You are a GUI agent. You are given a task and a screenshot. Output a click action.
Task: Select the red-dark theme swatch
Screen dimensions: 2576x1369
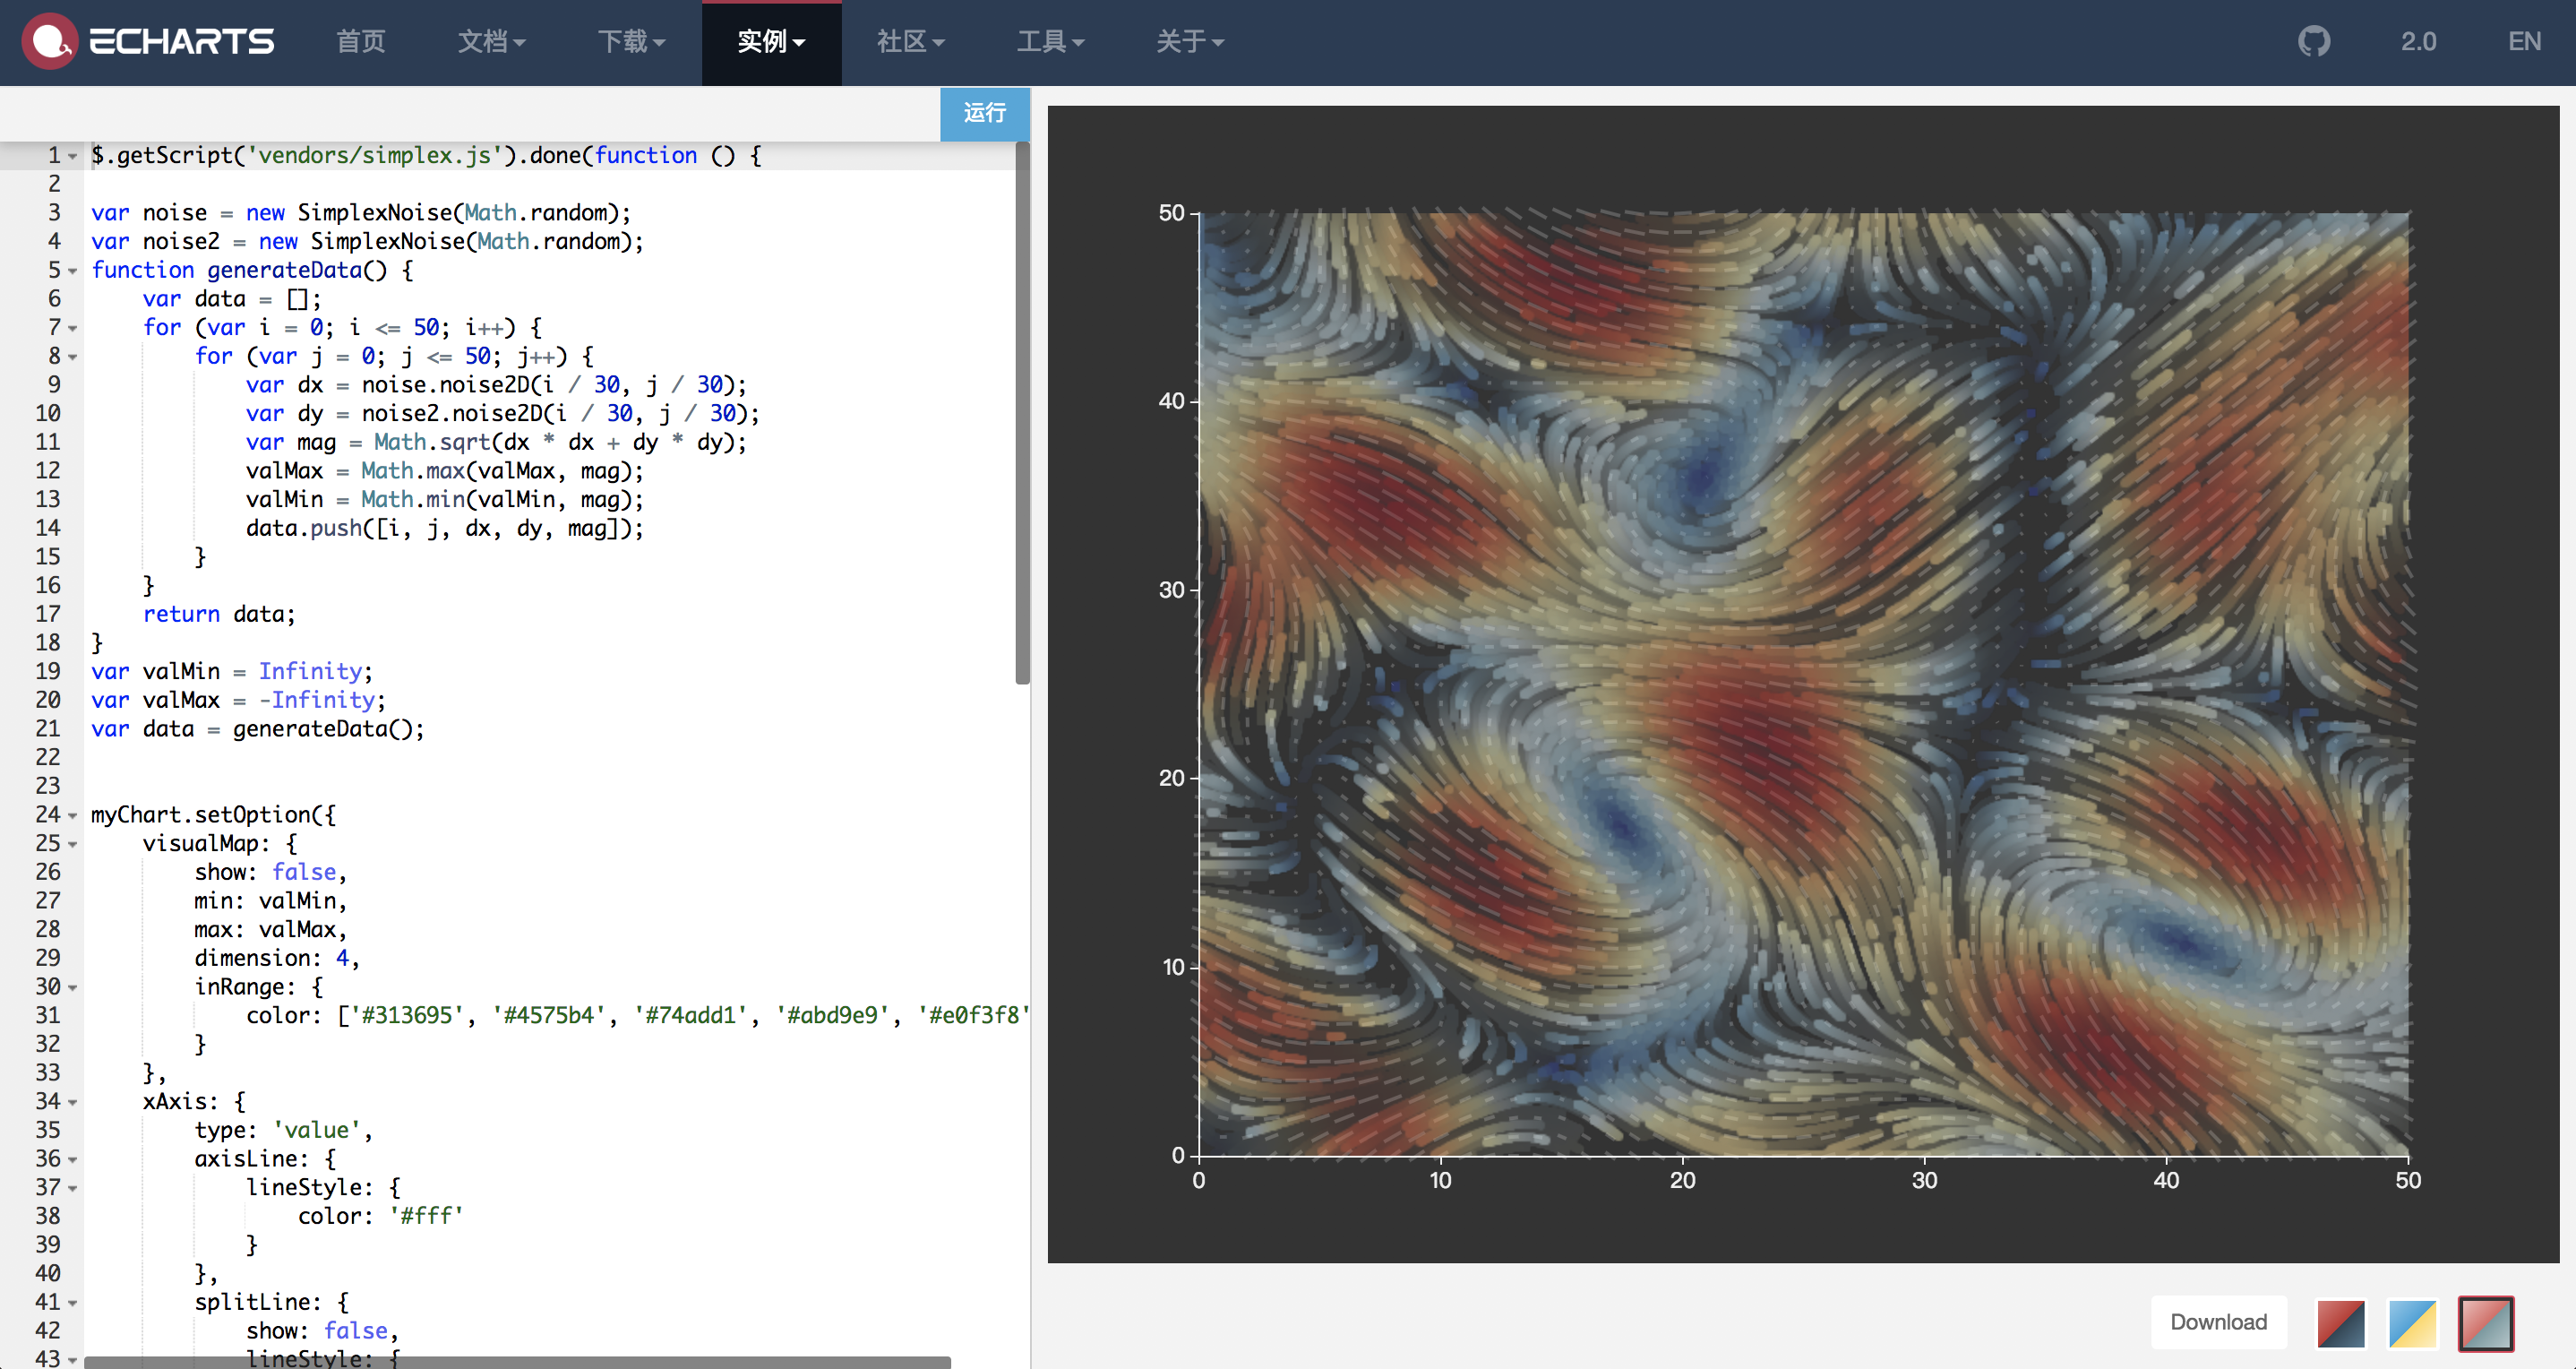coord(2341,1323)
